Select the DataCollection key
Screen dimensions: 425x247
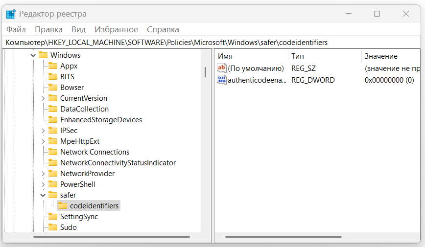[84, 109]
